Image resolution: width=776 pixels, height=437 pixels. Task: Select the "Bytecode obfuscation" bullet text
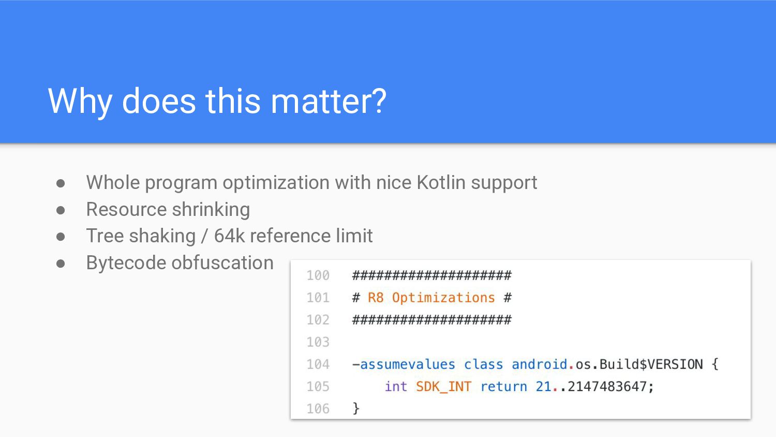180,263
